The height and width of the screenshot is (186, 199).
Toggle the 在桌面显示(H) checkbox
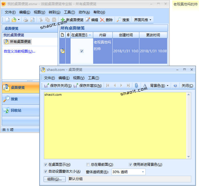(46, 165)
